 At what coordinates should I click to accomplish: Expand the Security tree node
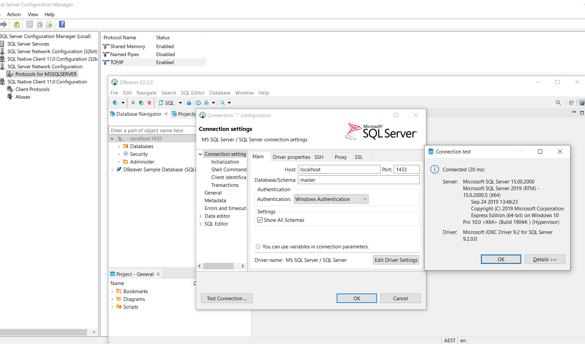[119, 154]
